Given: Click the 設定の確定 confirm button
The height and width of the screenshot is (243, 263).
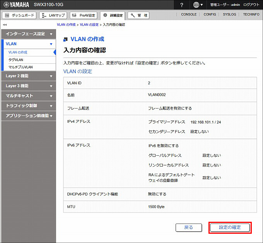Looking at the screenshot, I should point(230,228).
